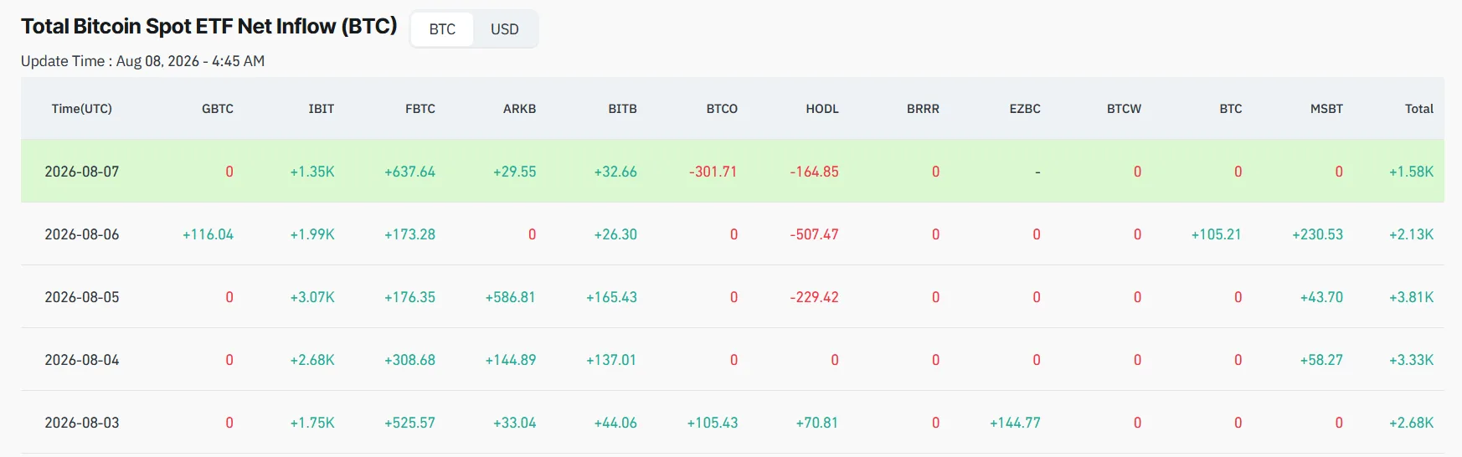1462x457 pixels.
Task: Click the +105.43 BTCO value
Action: pos(713,423)
